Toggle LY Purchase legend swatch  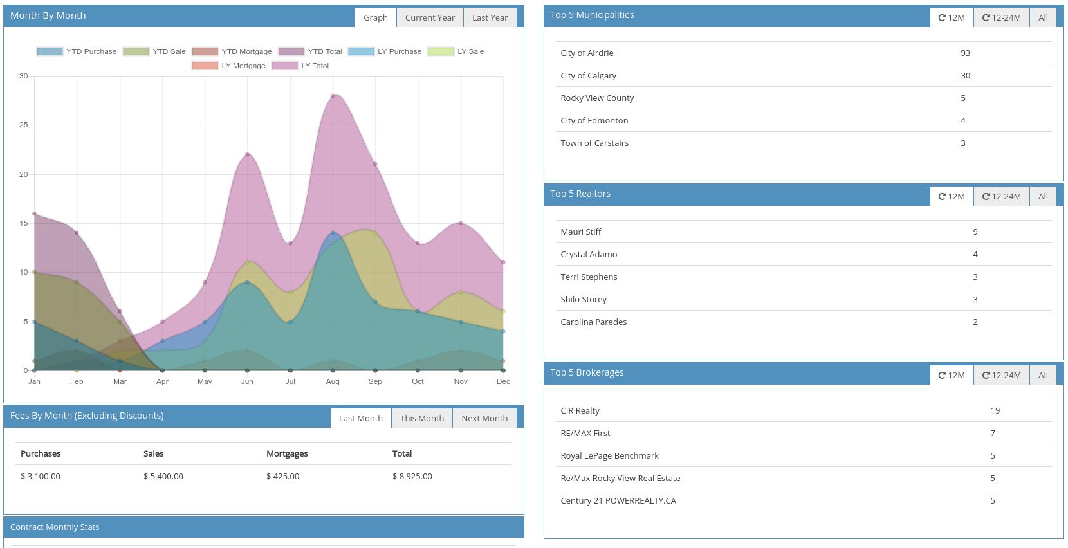click(361, 51)
